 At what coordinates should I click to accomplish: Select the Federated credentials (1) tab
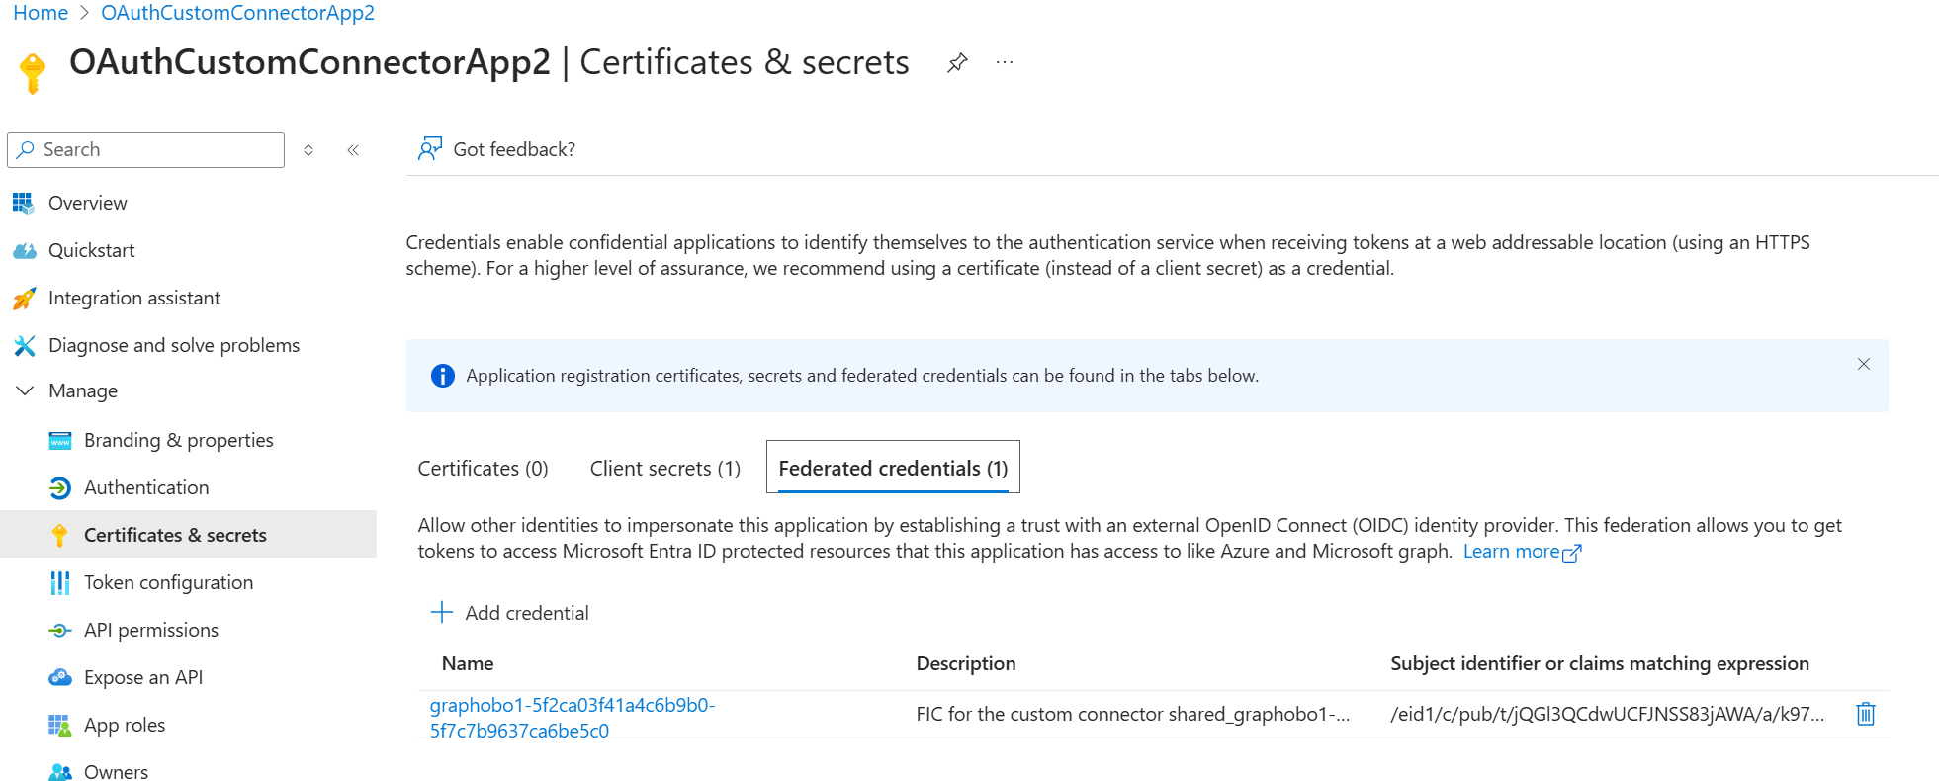(893, 469)
